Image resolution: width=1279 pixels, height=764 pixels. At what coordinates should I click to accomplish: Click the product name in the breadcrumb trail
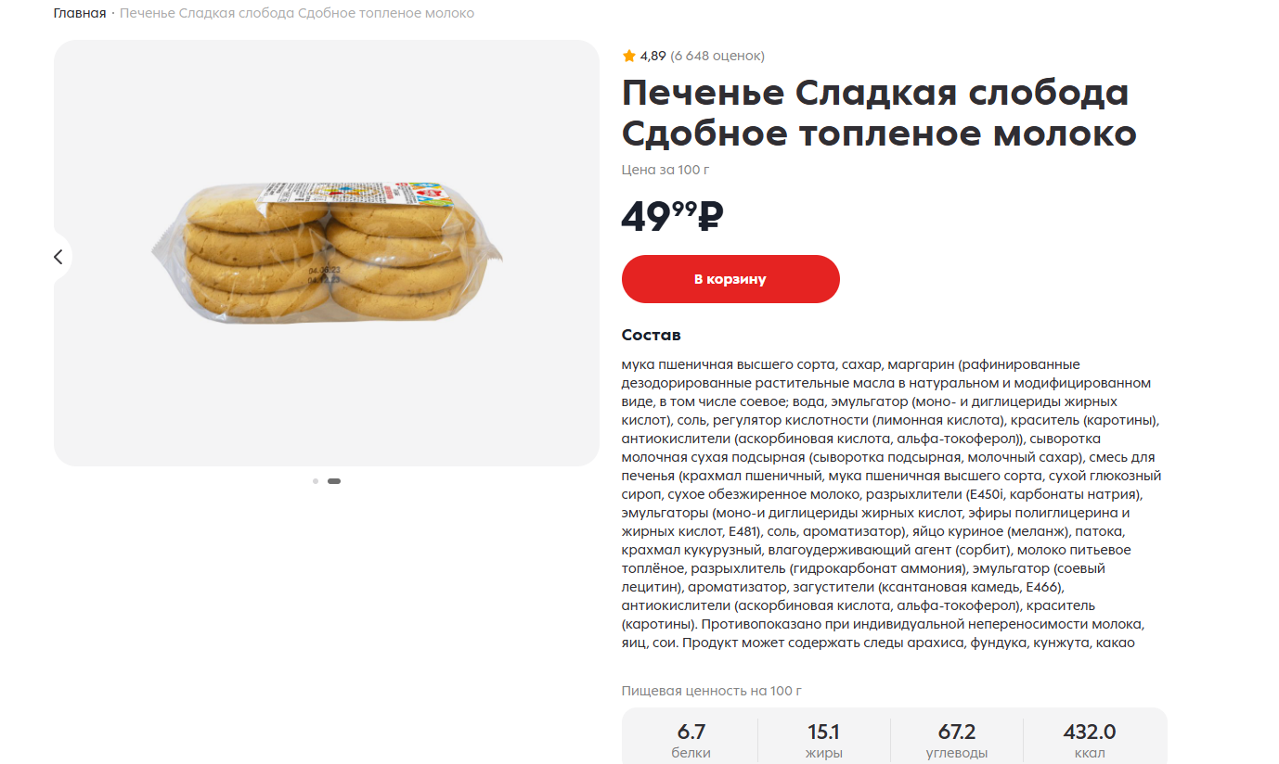click(297, 13)
